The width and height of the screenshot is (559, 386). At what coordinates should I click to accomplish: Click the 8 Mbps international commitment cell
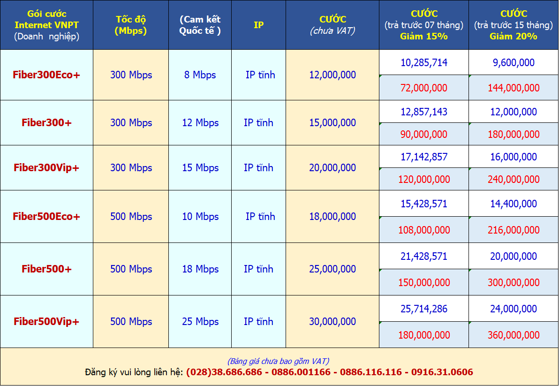(x=200, y=75)
